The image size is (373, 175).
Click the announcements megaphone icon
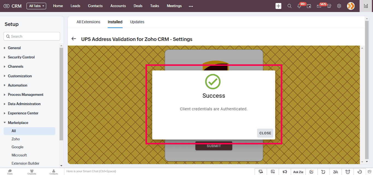click(285, 172)
